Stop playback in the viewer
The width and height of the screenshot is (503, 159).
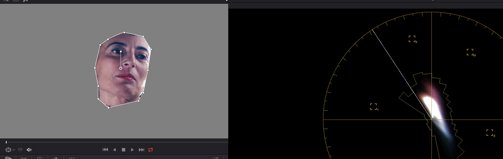coord(123,150)
